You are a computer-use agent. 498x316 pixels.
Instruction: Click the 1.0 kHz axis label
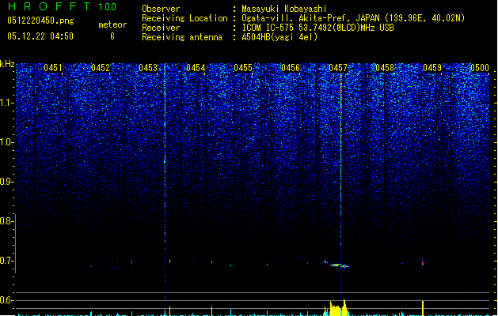tap(6, 143)
